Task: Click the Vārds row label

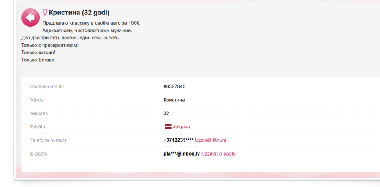Action: pos(37,100)
